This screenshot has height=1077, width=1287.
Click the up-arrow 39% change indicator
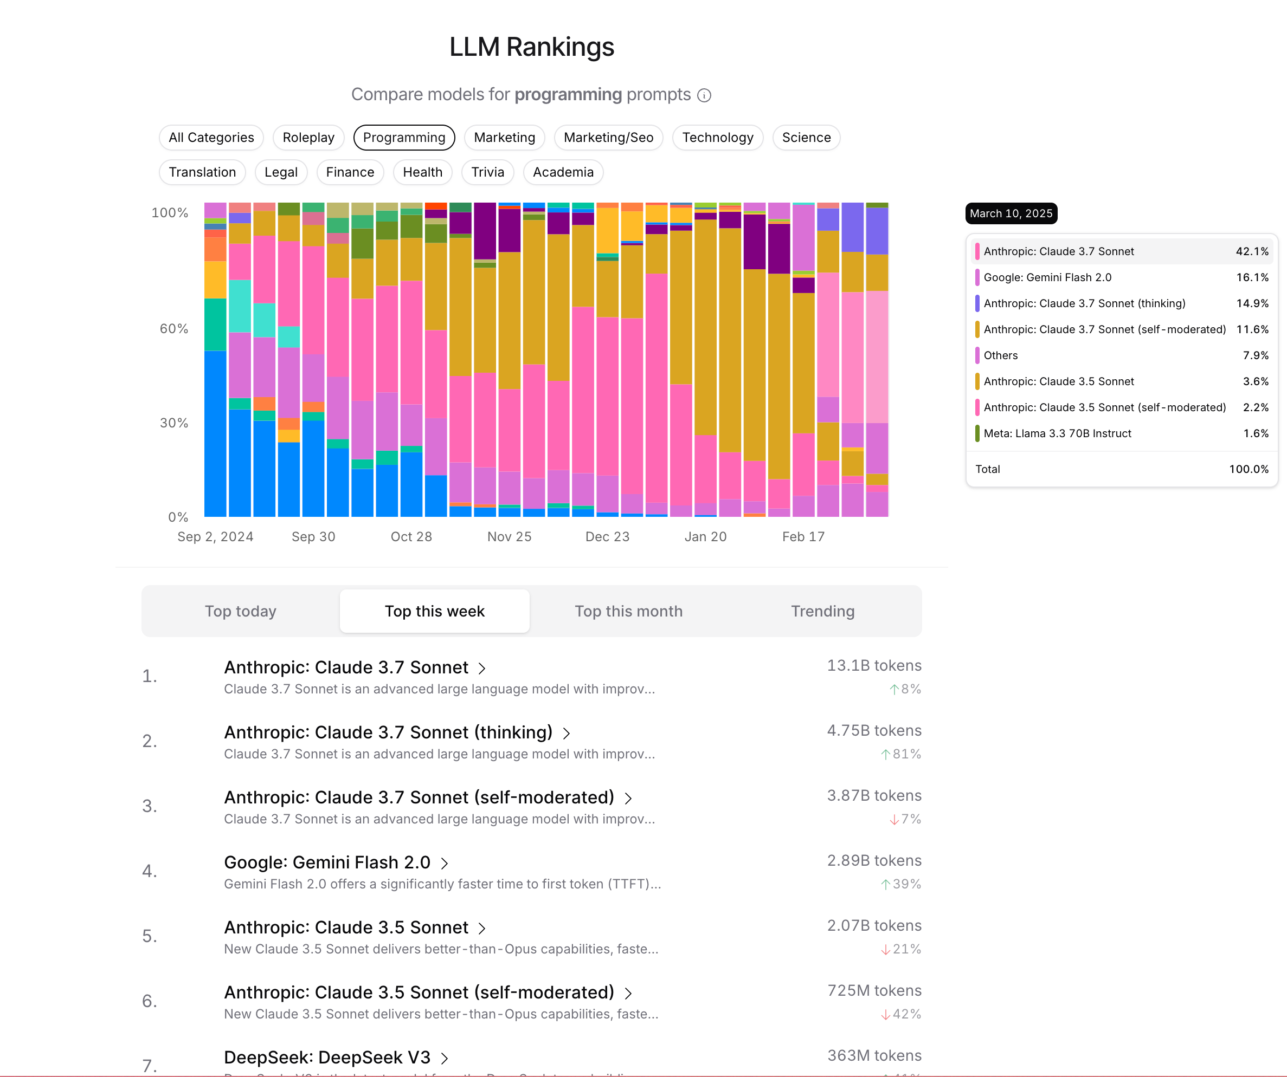(901, 884)
